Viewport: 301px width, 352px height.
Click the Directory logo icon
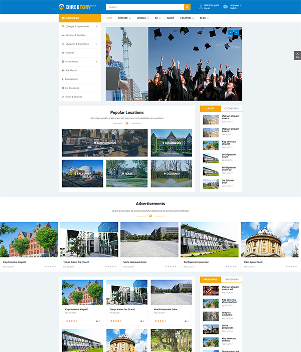61,7
